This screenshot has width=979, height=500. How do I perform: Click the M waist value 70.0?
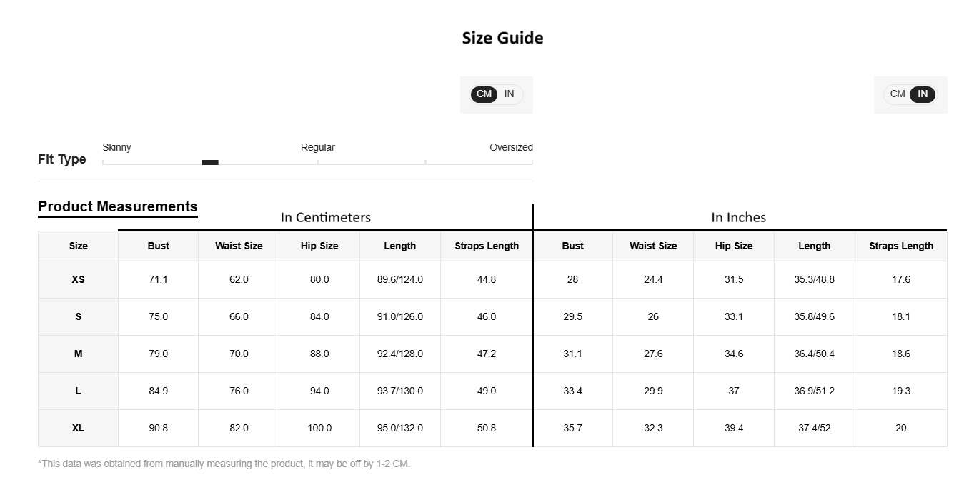pos(239,354)
